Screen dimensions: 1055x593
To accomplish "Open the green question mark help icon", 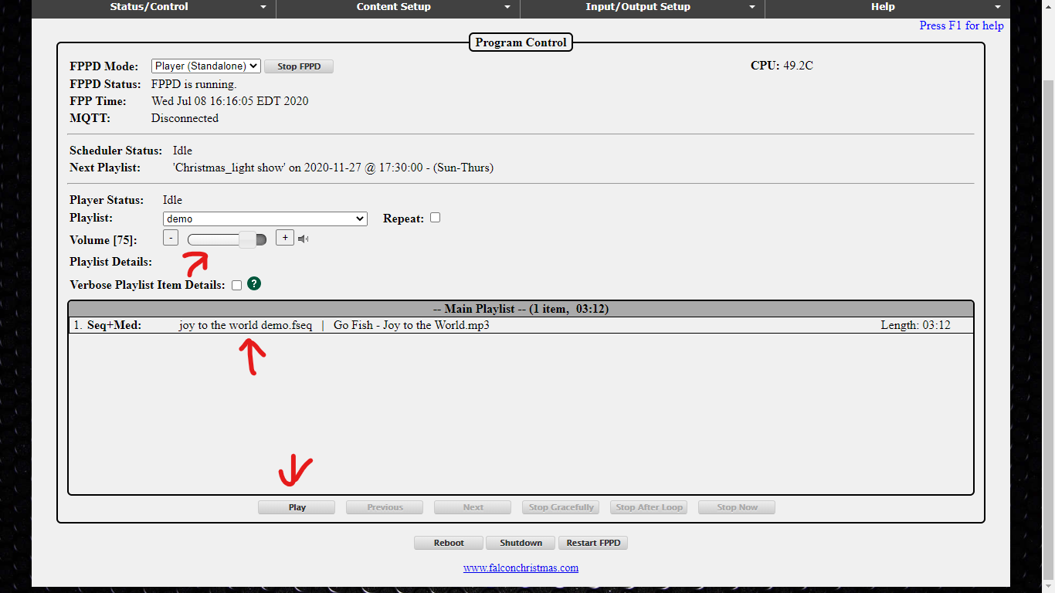I will click(x=254, y=283).
